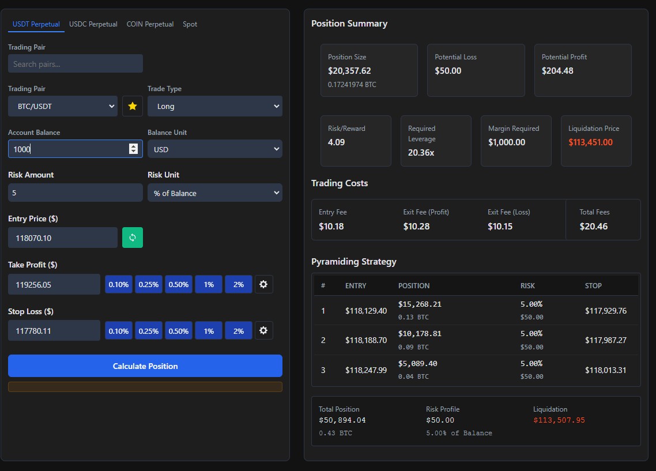Screen dimensions: 656x471
Task: Set Take Profit to 0.25% preset
Action: click(x=149, y=284)
